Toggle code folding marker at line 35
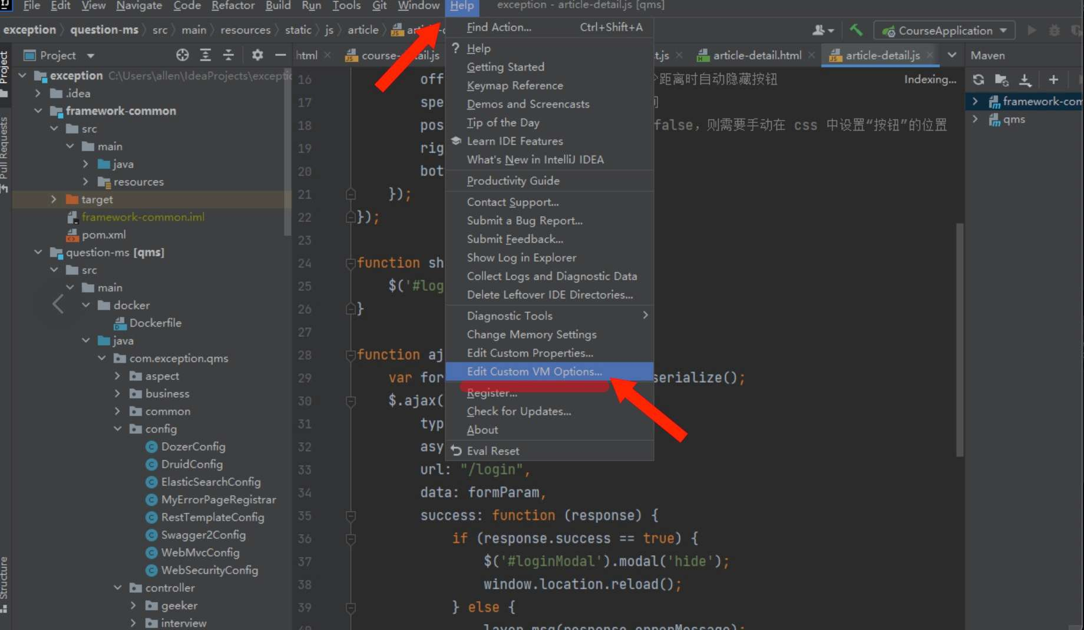This screenshot has width=1084, height=630. pos(351,516)
